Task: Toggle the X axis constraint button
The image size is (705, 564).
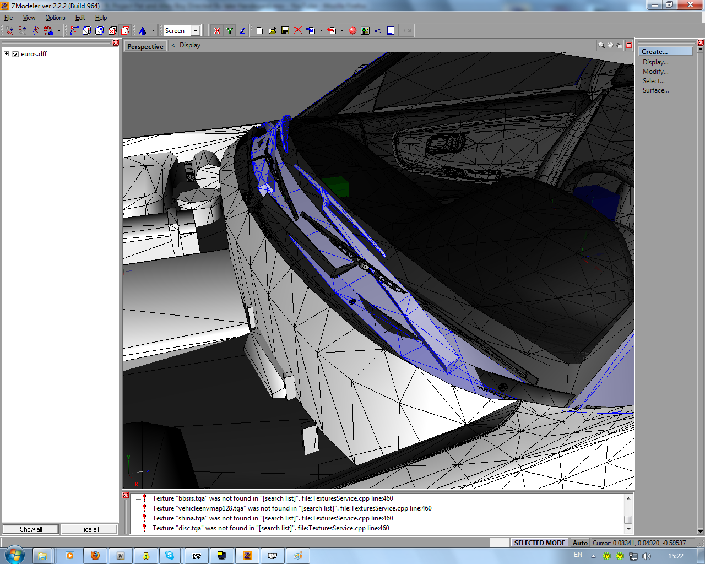Action: (x=218, y=31)
